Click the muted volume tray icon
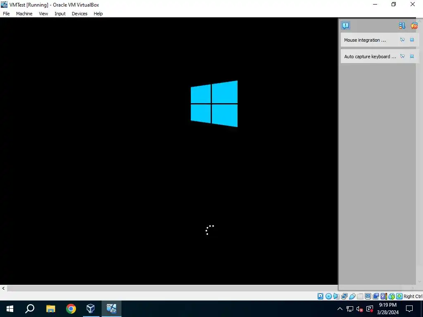This screenshot has height=317, width=423. pyautogui.click(x=360, y=309)
